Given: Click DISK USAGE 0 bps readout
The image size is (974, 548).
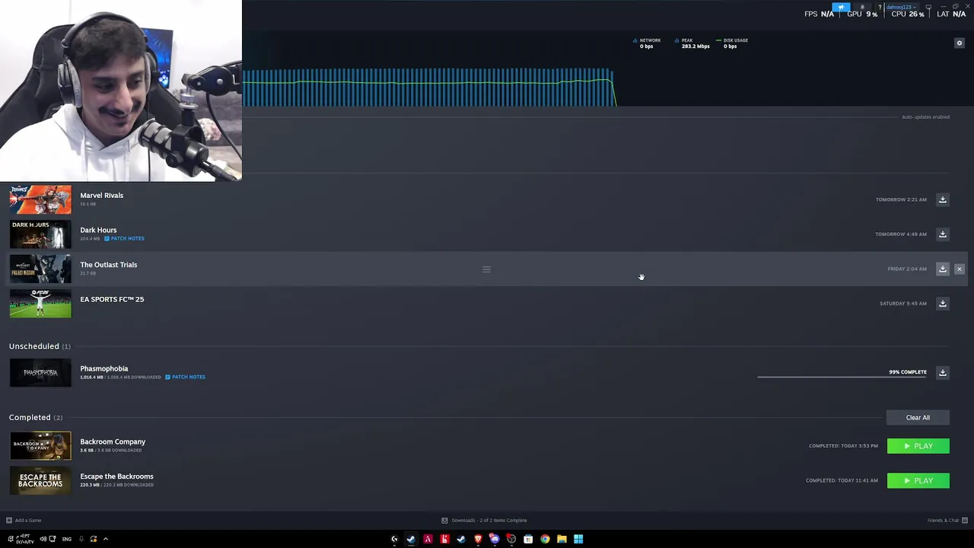Looking at the screenshot, I should tap(732, 43).
